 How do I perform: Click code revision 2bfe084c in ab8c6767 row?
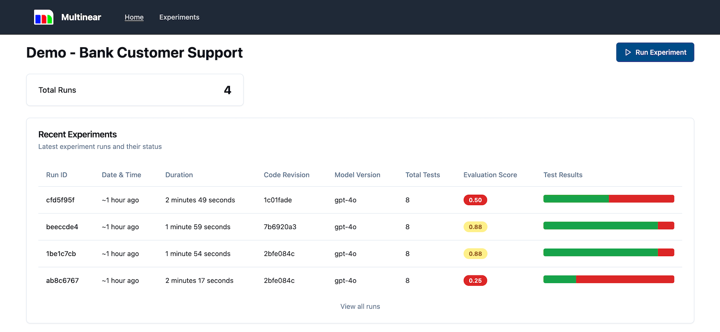coord(279,281)
